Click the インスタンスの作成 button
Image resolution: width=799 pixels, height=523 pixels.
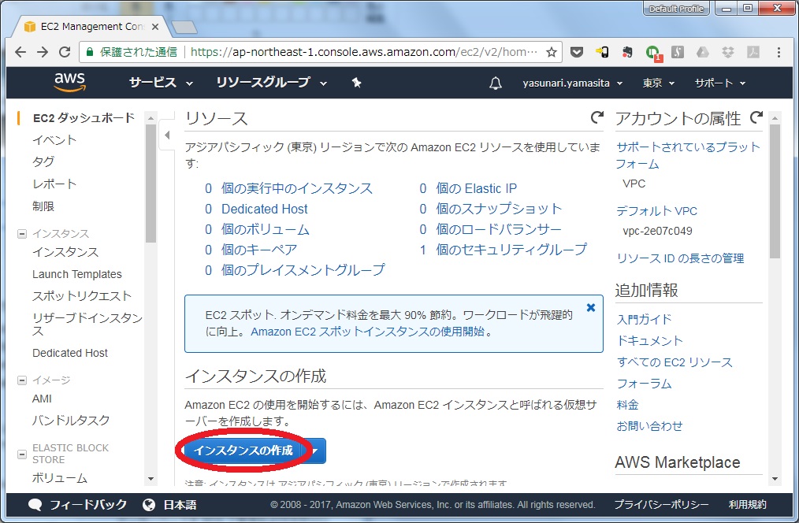tap(243, 451)
